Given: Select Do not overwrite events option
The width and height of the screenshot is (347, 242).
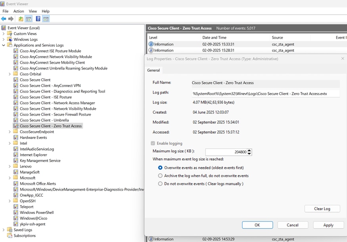Looking at the screenshot, I should click(160, 184).
